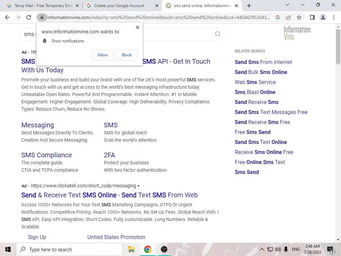Screen dimensions: 341x256
Task: Open related search Send Sms Text Messages Free
Action: pyautogui.click(x=271, y=112)
